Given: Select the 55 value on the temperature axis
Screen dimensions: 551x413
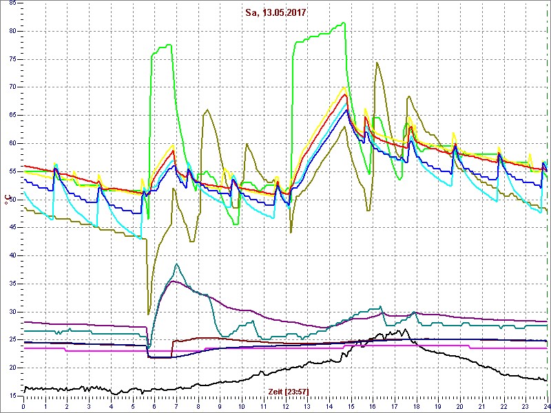Looking at the screenshot, I should click(x=11, y=171).
